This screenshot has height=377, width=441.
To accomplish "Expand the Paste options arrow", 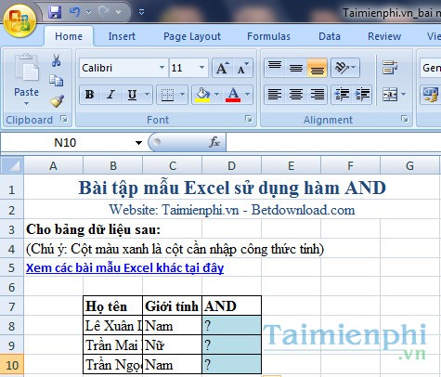I will click(26, 104).
